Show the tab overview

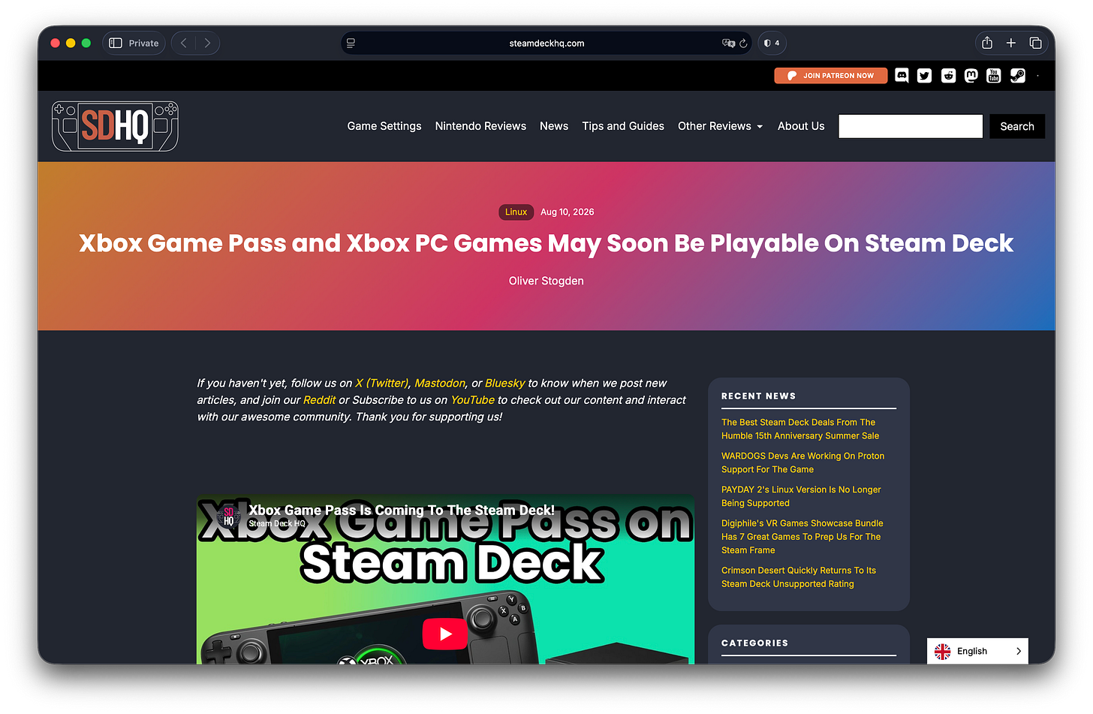(1035, 43)
